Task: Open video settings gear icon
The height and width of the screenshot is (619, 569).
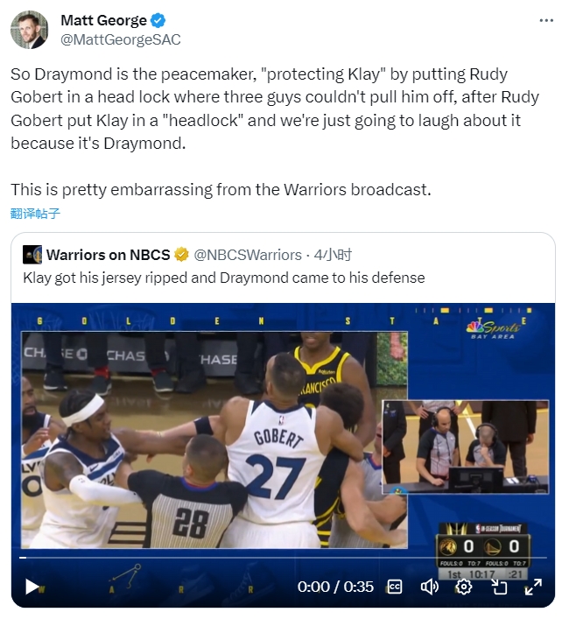Action: [x=464, y=587]
